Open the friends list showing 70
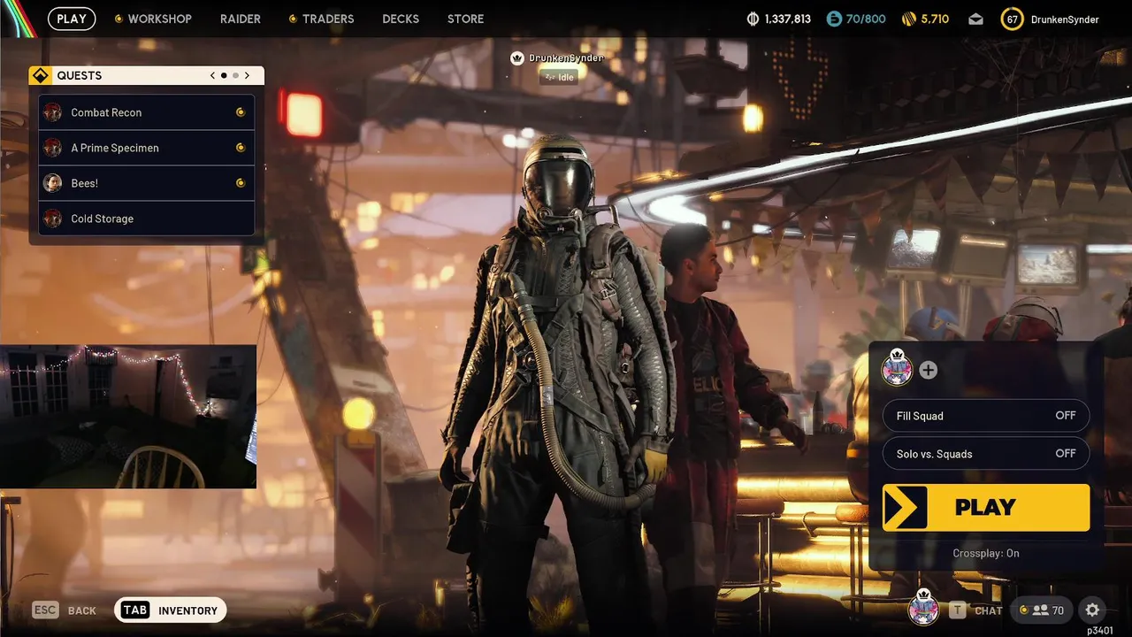 (x=1043, y=610)
